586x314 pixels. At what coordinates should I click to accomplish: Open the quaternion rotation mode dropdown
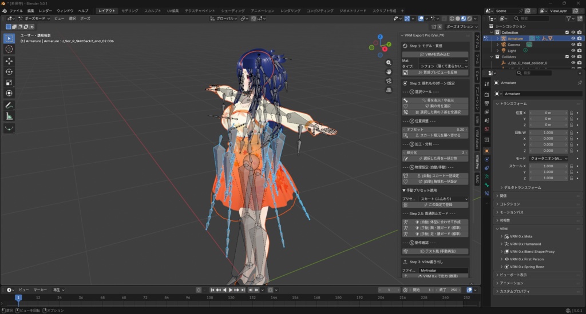pos(549,159)
